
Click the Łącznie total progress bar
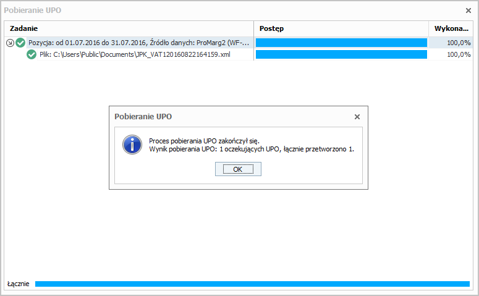252,284
